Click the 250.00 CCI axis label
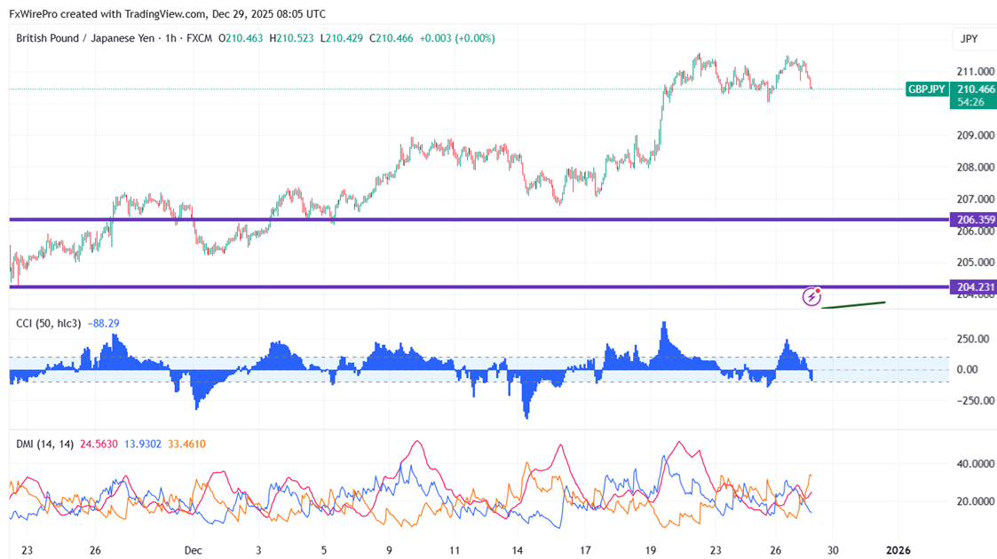Viewport: 997px width, 559px height. 972,339
